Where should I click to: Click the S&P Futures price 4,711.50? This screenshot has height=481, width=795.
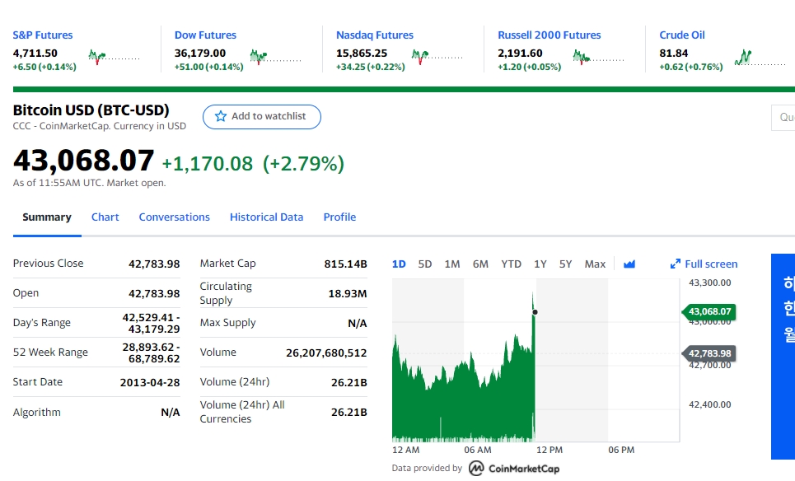[x=35, y=54]
